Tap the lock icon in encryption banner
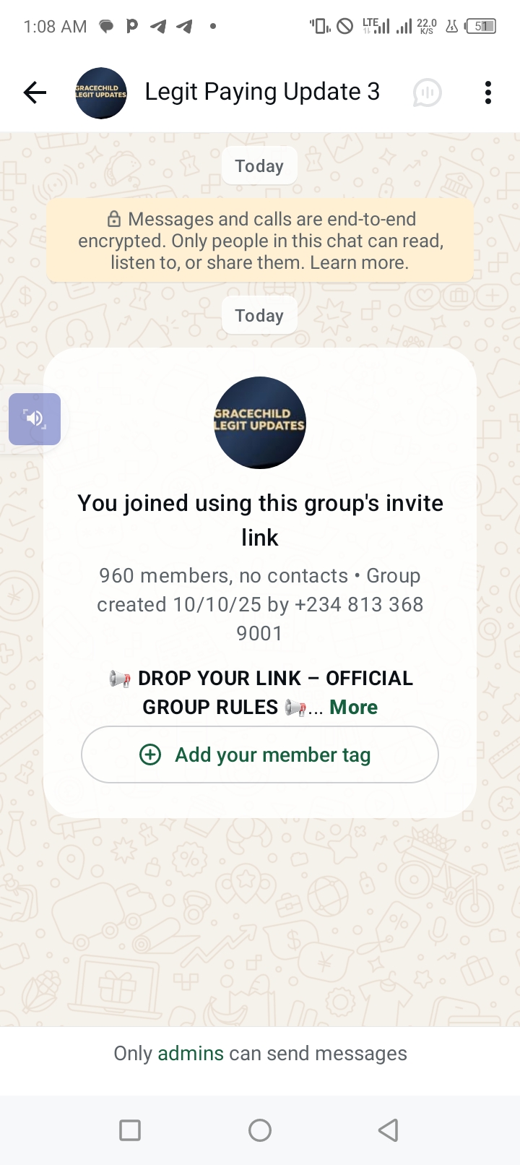The image size is (520, 1165). [x=114, y=219]
